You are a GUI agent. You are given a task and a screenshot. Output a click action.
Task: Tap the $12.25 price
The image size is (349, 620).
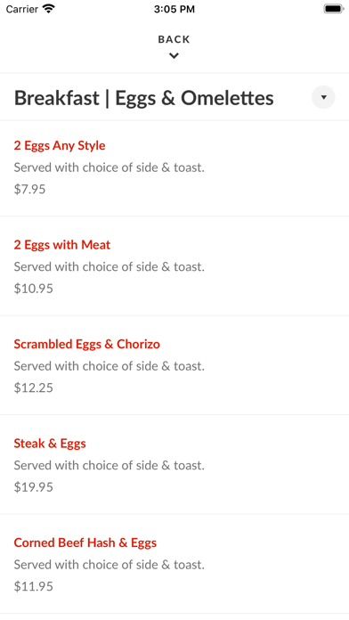[33, 387]
